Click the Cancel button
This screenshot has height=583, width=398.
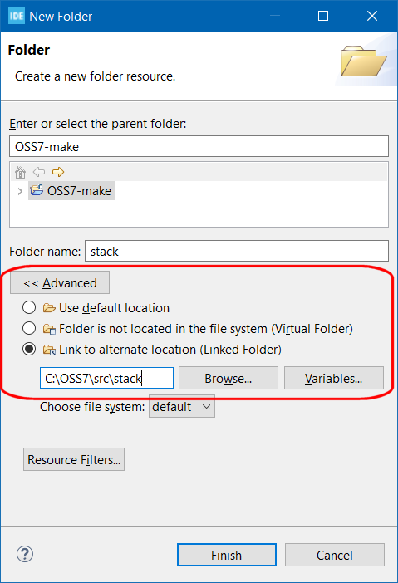point(334,555)
